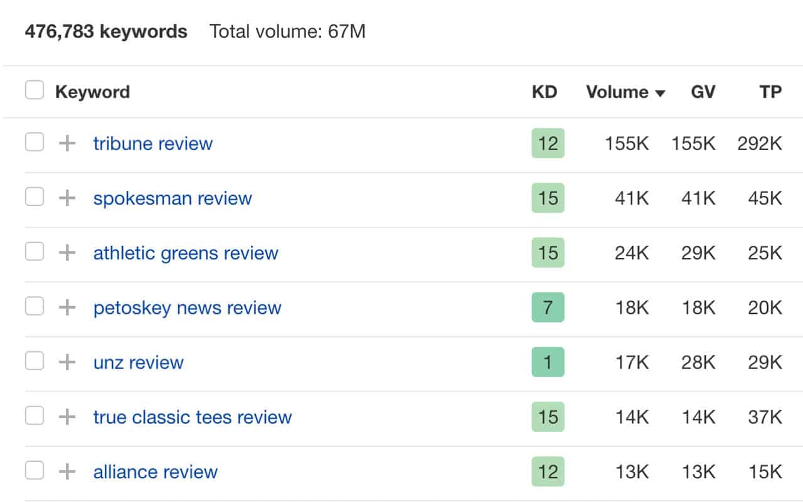This screenshot has height=502, width=803.
Task: Click the plus icon beside "alliance review"
Action: (x=66, y=471)
